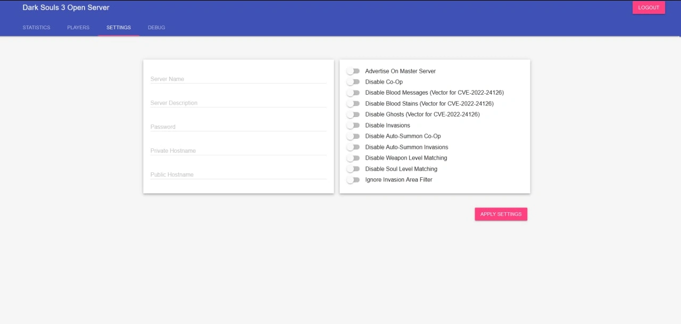Open the Statistics tab
This screenshot has height=324, width=681.
[36, 28]
